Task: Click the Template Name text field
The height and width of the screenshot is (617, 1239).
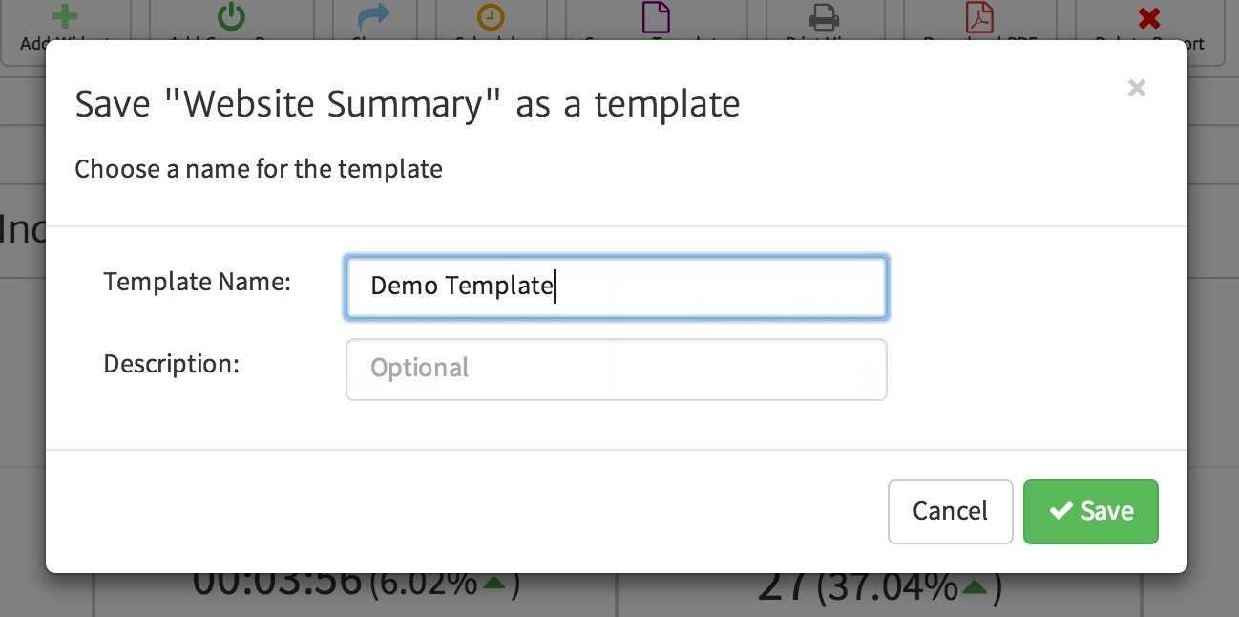Action: tap(616, 287)
